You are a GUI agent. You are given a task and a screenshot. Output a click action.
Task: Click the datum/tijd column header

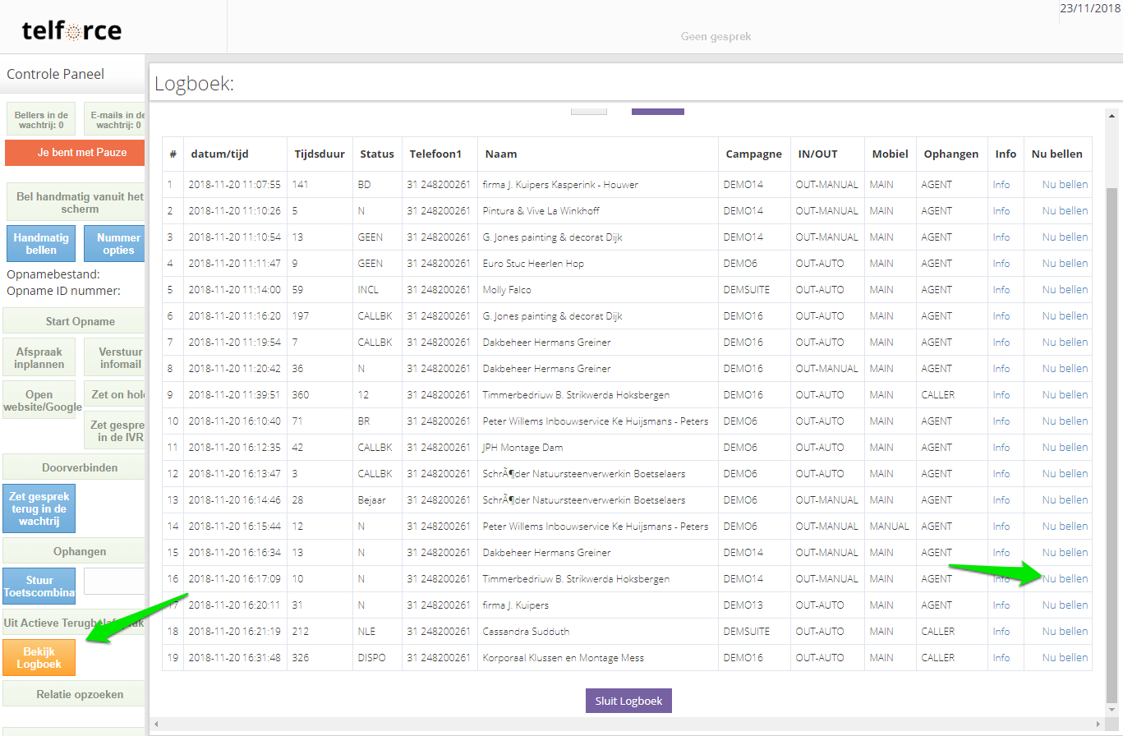(x=219, y=154)
